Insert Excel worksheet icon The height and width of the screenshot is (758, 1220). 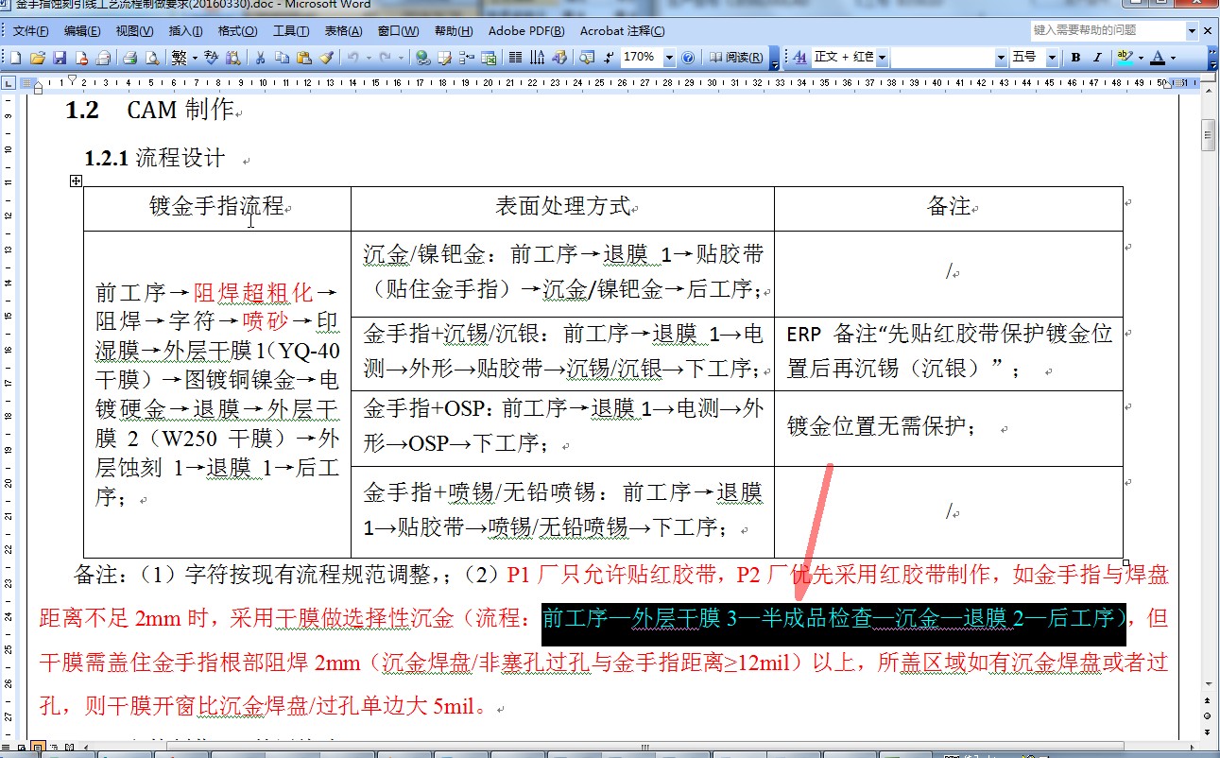pos(489,58)
